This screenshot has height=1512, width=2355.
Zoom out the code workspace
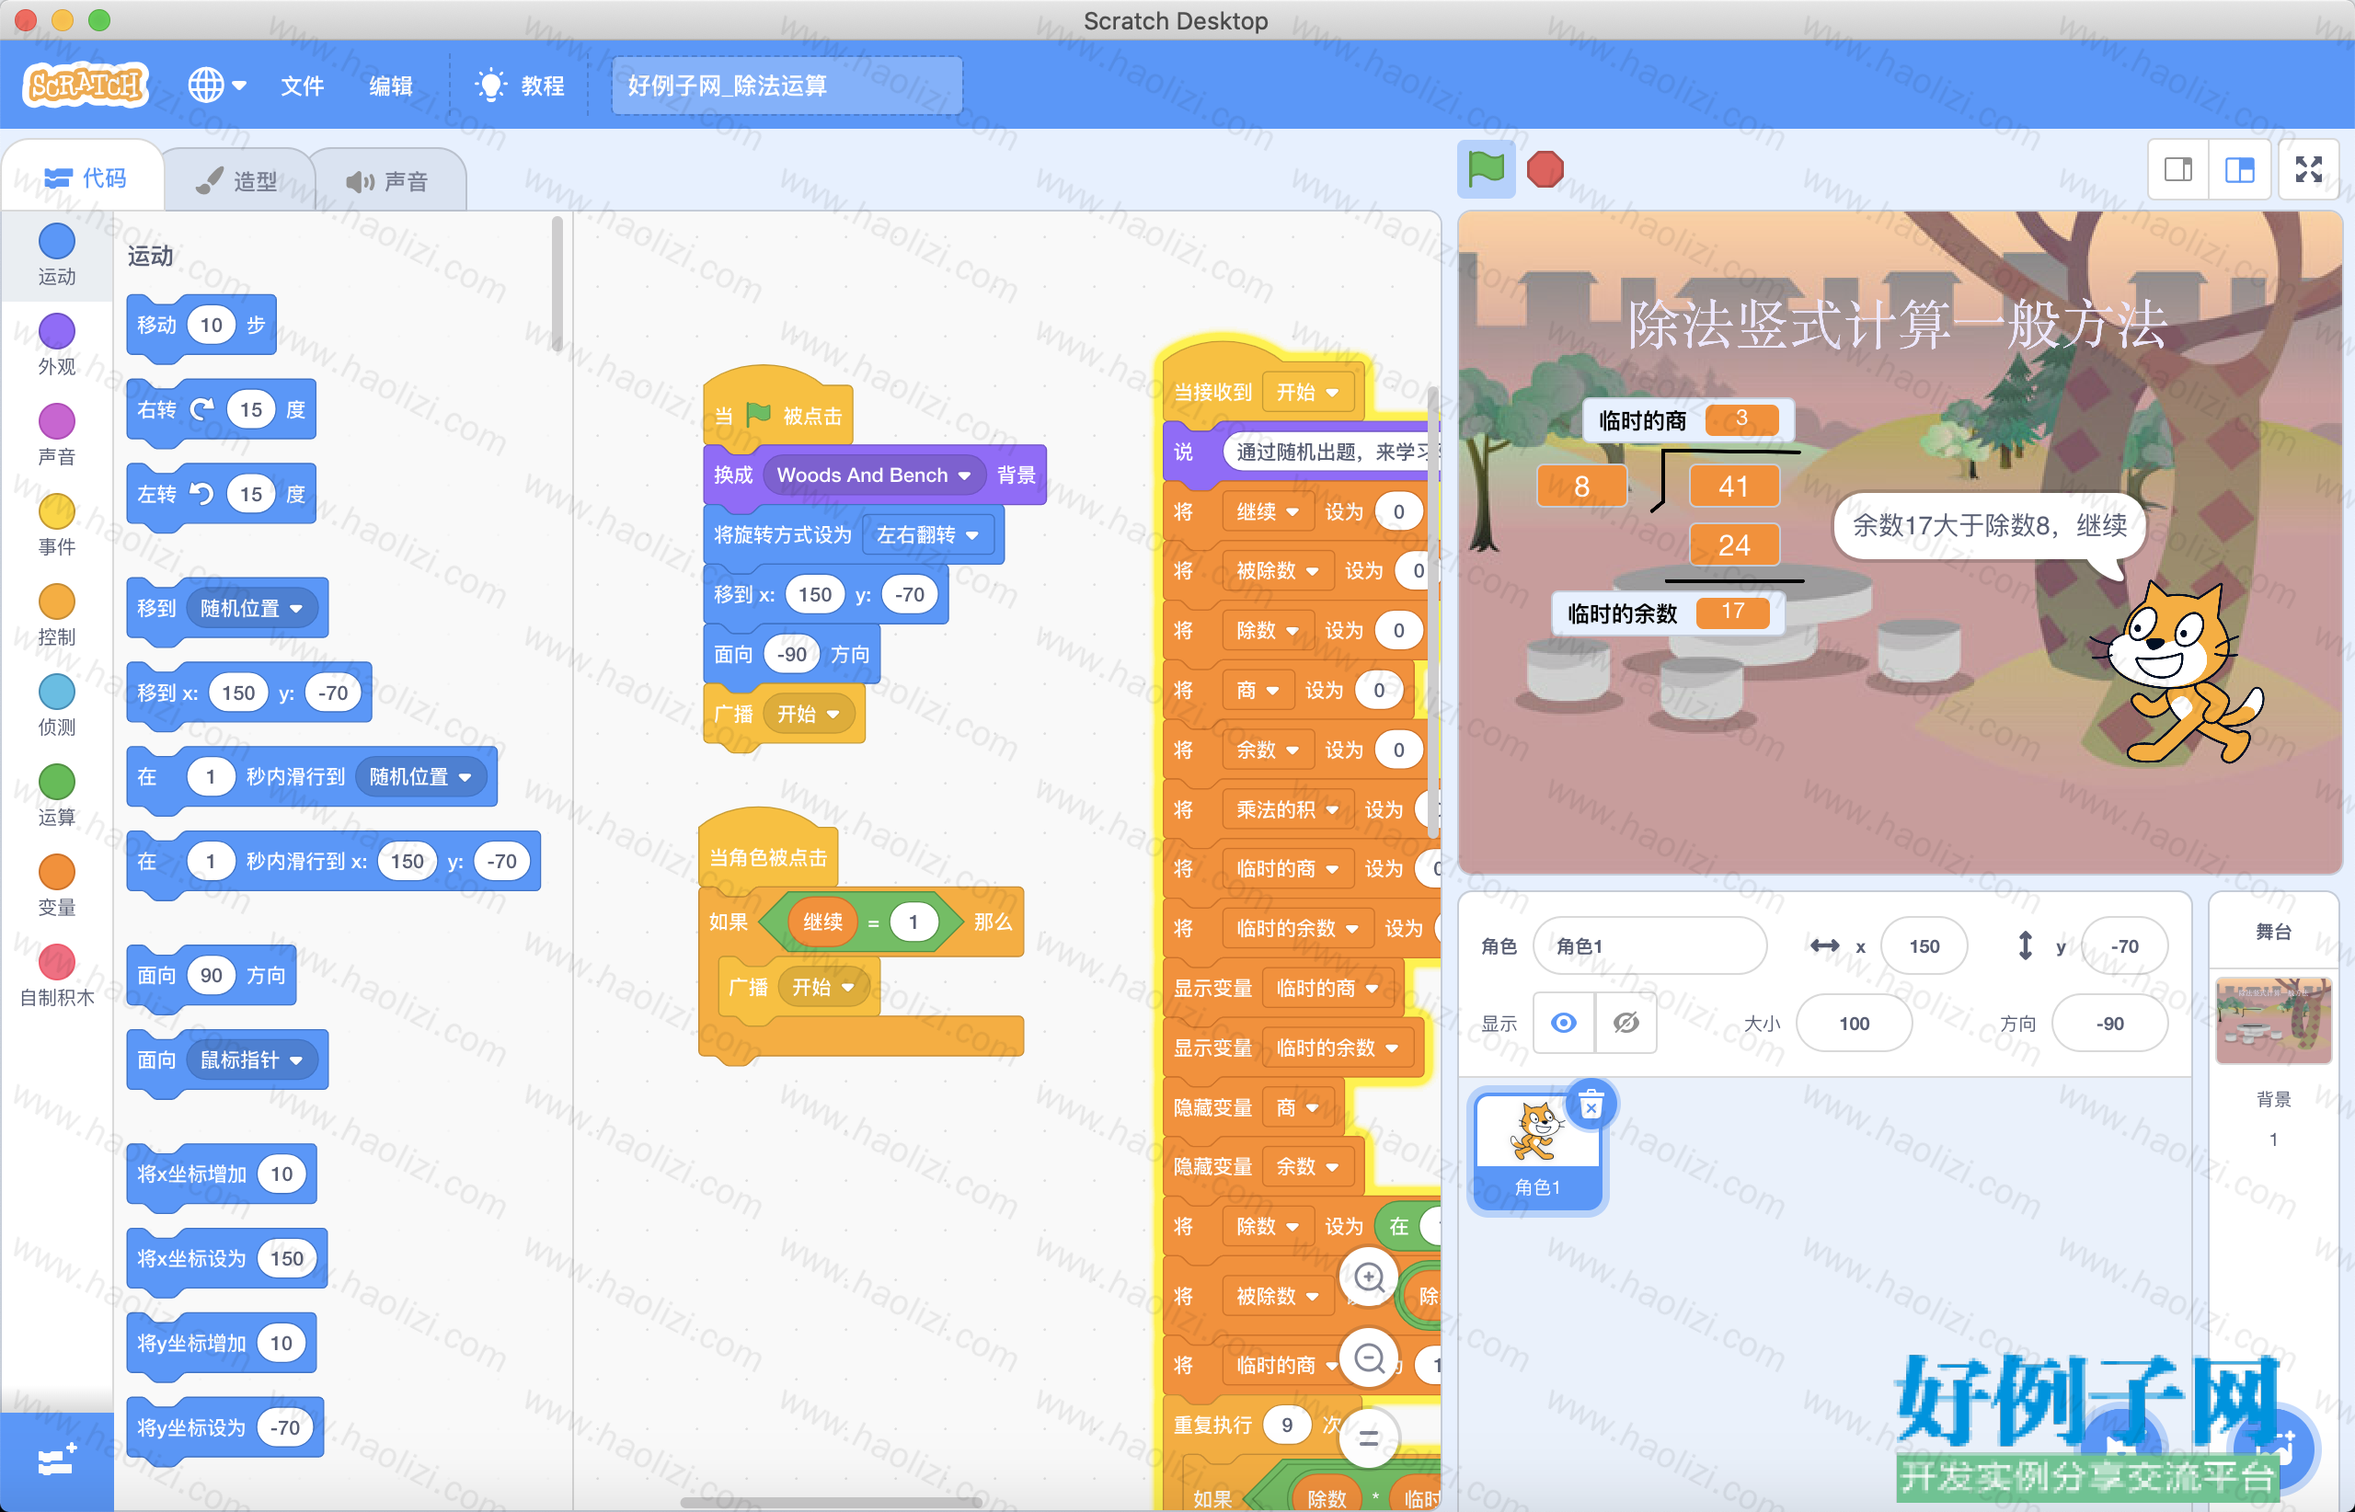1369,1358
